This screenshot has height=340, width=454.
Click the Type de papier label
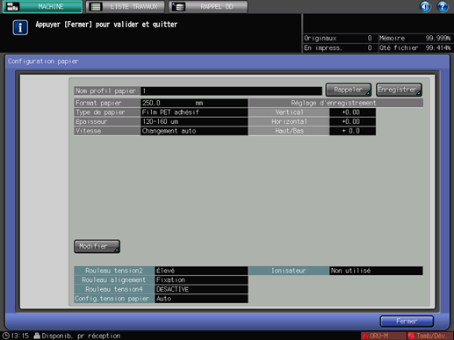pos(107,112)
